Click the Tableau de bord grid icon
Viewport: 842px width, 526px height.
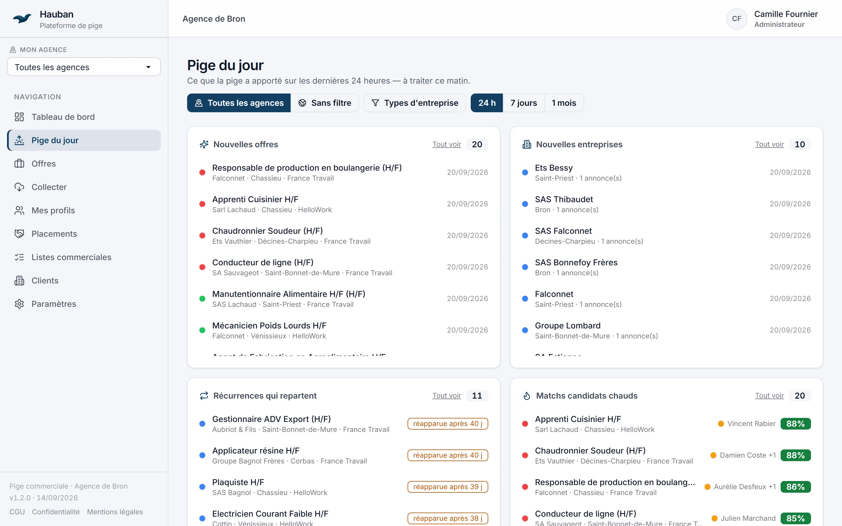click(19, 117)
